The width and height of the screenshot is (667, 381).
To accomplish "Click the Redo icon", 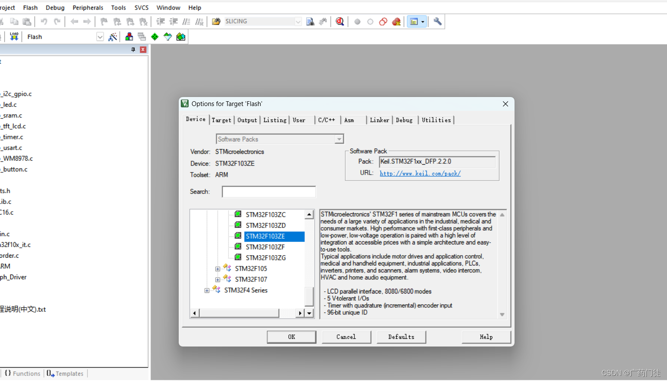I will (x=57, y=22).
